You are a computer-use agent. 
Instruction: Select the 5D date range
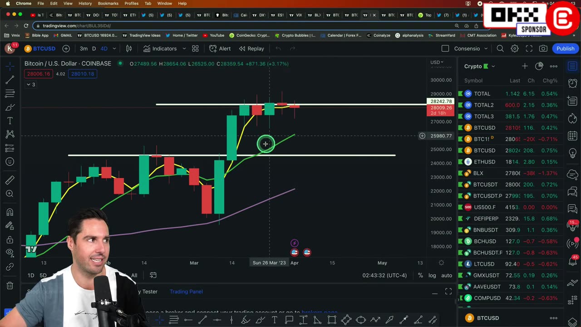[43, 275]
